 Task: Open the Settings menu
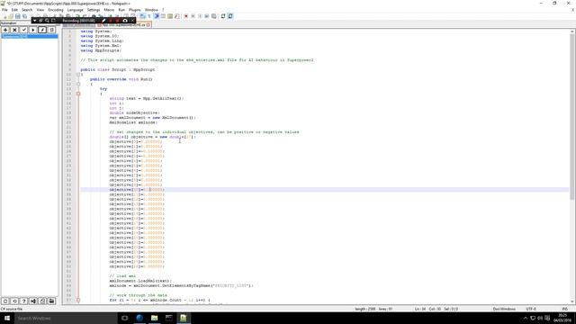click(94, 10)
